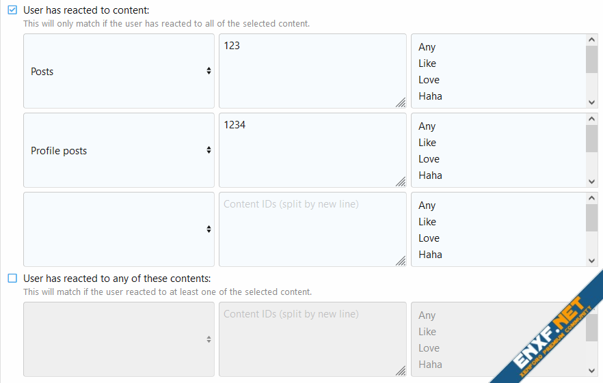Select 'Haha' reaction in Profile posts row

430,175
